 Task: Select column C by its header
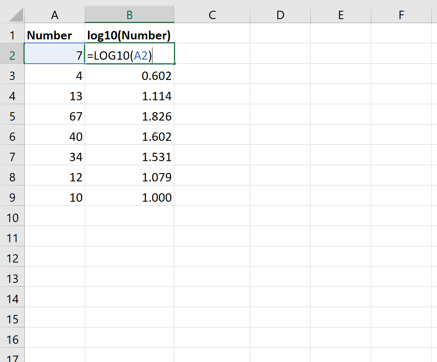coord(212,15)
